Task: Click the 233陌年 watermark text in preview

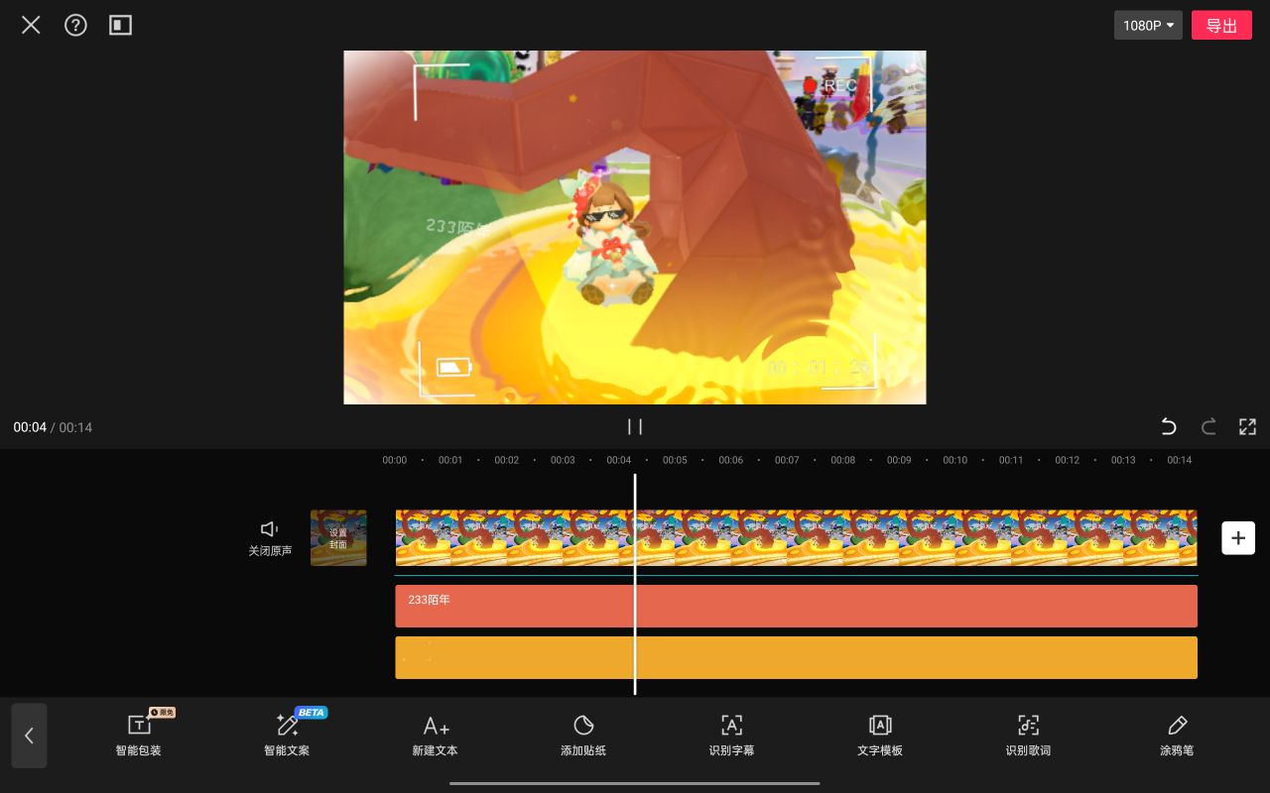Action: [457, 227]
